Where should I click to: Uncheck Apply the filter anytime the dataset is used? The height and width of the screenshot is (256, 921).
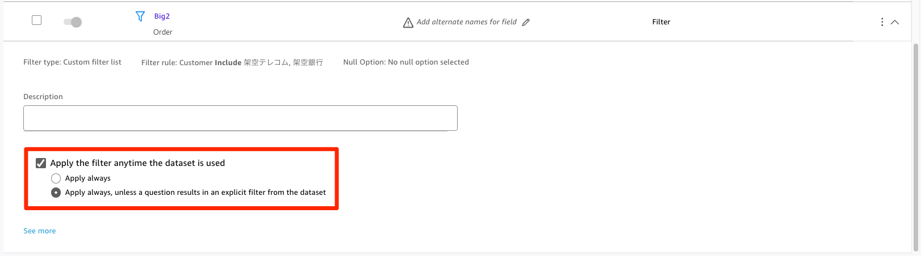click(41, 163)
